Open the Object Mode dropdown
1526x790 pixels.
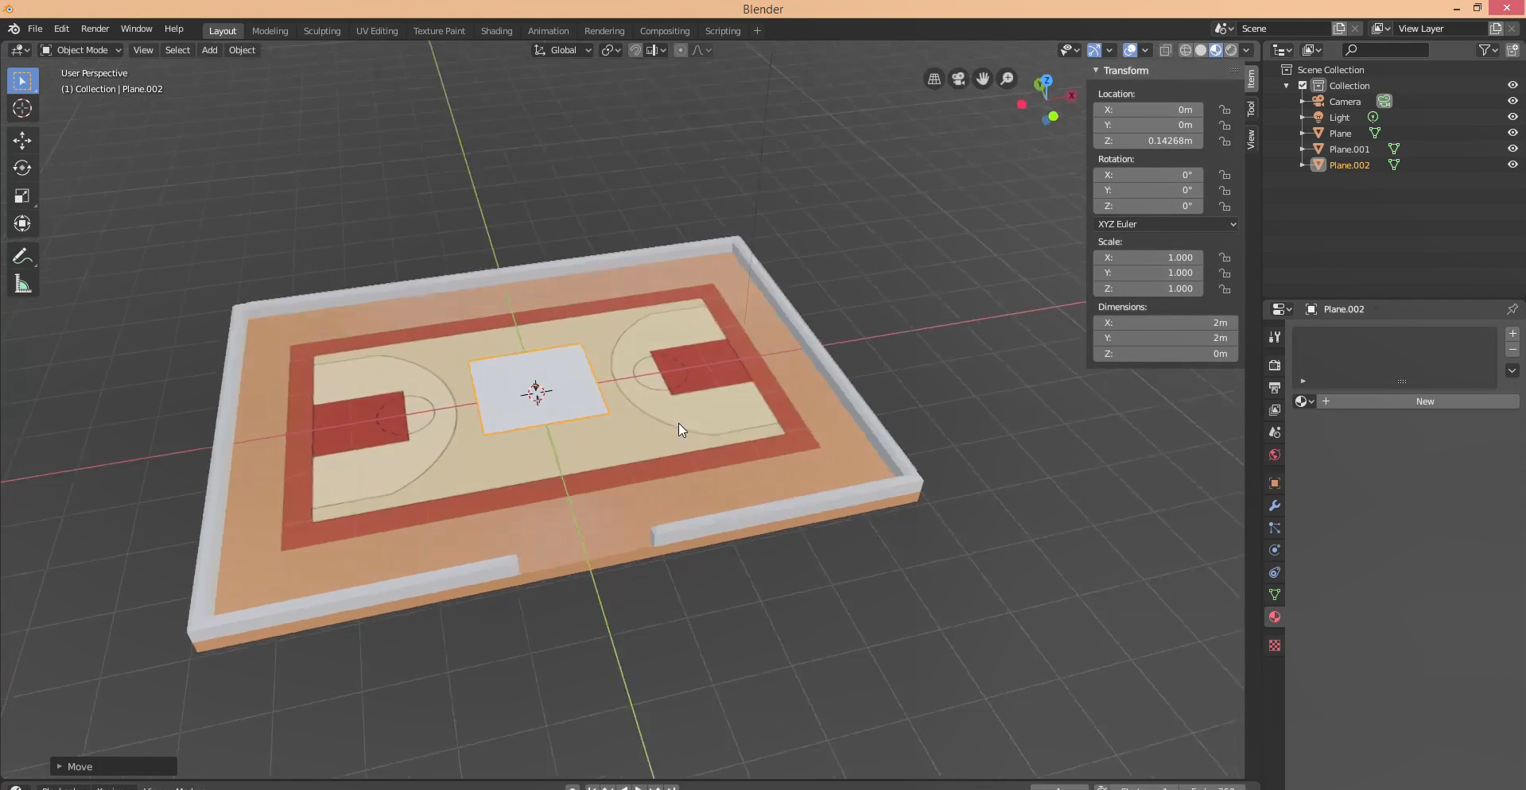[80, 50]
